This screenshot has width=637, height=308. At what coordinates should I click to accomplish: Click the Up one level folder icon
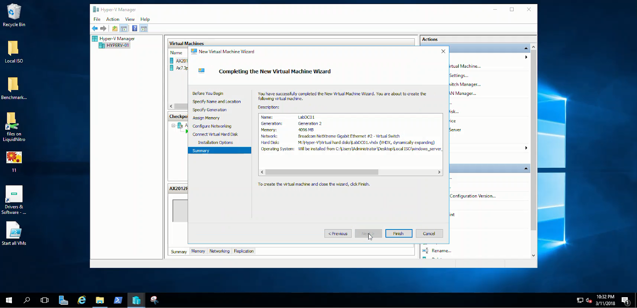(x=115, y=28)
